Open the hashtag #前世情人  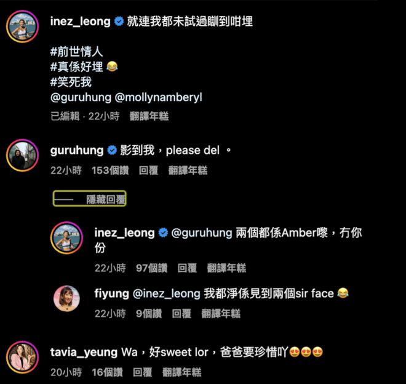click(x=77, y=51)
